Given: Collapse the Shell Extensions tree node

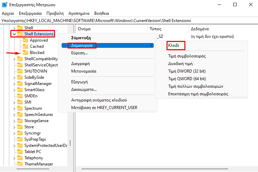Looking at the screenshot, I should click(x=14, y=34).
